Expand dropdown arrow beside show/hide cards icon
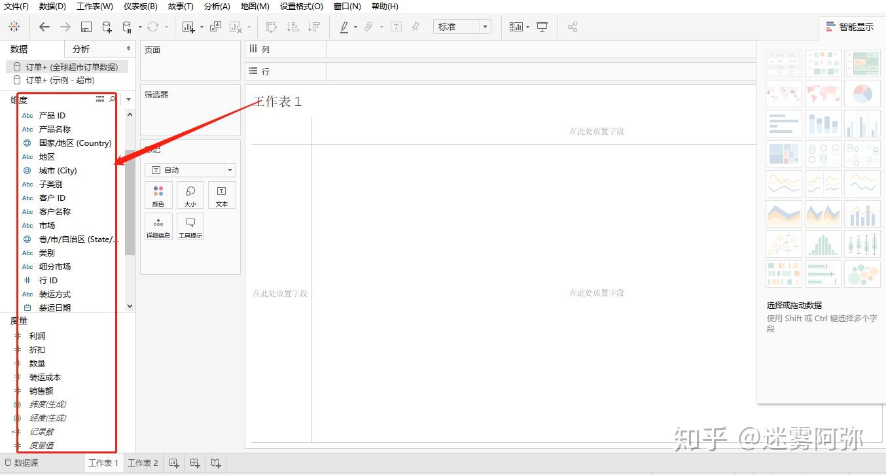This screenshot has width=886, height=475. click(527, 27)
